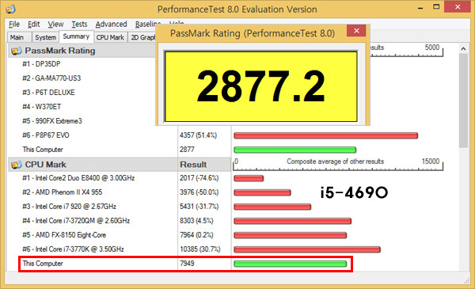Switch to the System tab
Image resolution: width=475 pixels, height=289 pixels.
click(45, 37)
